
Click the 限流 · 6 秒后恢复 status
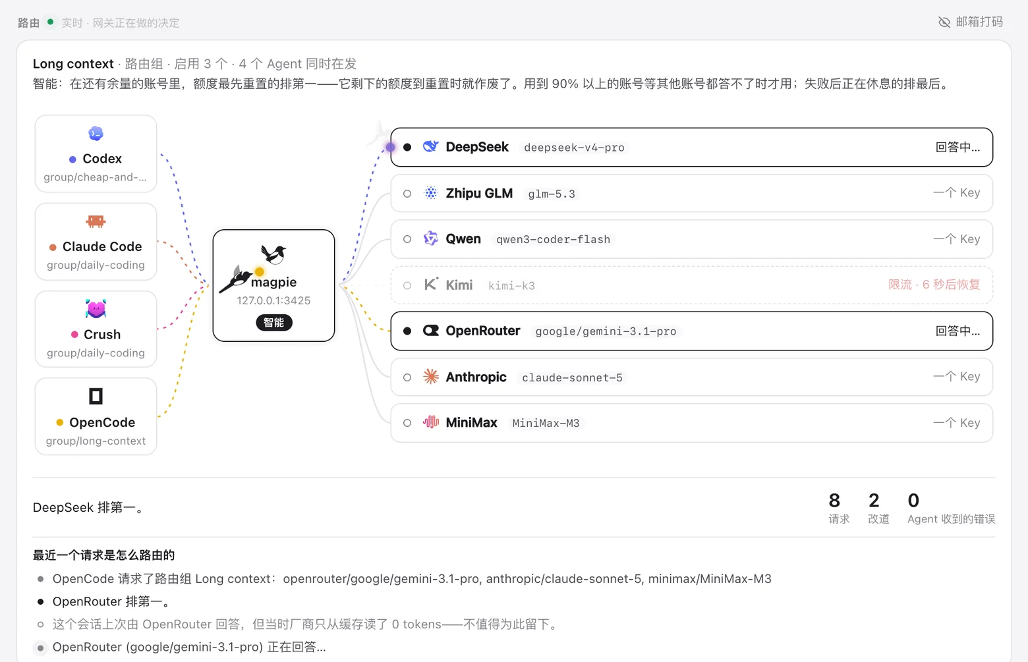(x=934, y=285)
